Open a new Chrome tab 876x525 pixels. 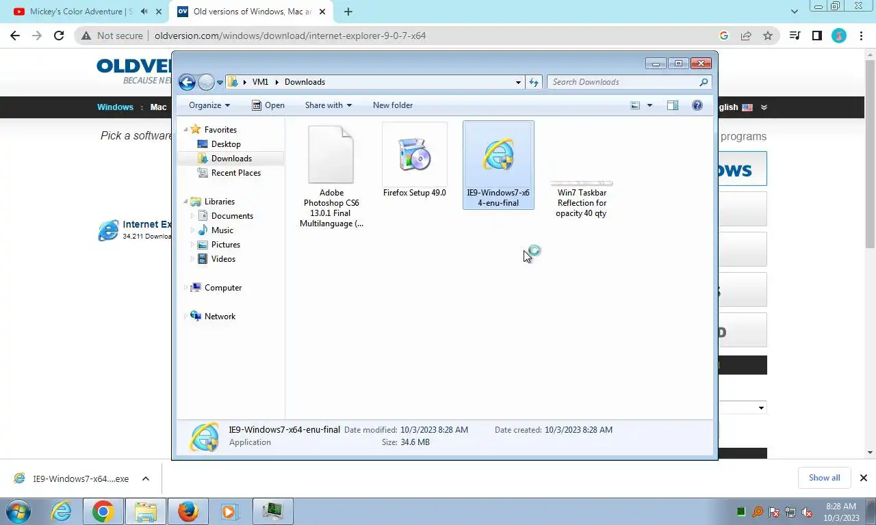tap(348, 12)
